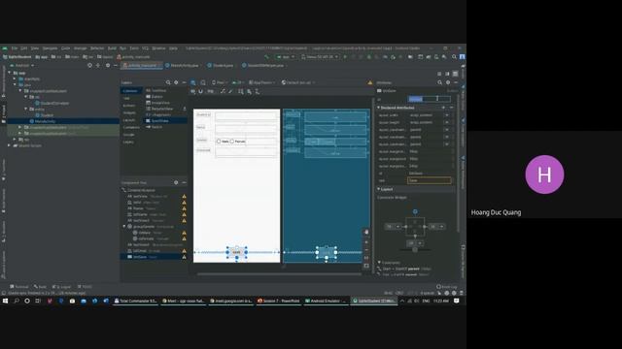Search attributes magnifier icon
This screenshot has width=622, height=349.
click(x=440, y=82)
